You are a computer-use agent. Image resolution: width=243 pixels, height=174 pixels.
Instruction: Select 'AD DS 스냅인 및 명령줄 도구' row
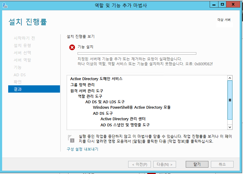125,125
